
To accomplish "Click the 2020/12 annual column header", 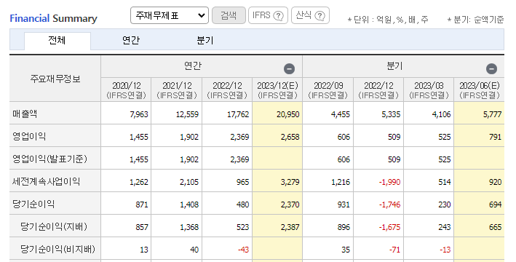I will click(x=126, y=90).
